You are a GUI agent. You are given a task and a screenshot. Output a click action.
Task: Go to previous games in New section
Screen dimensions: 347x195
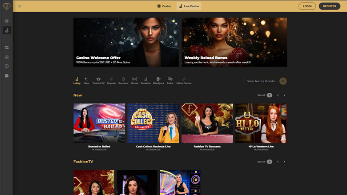(278, 96)
